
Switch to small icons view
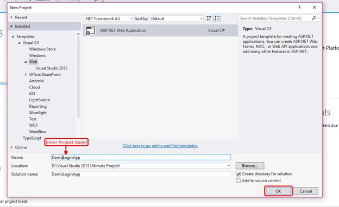209,18
